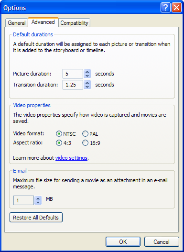Screen dimensions: 184x252
Task: Decrease Picture duration with down arrow
Action: [87, 76]
